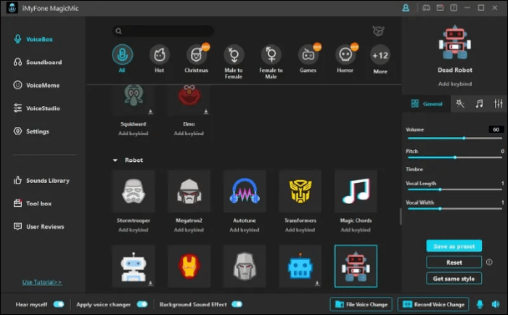This screenshot has width=508, height=315.
Task: Select the Magic Chords voice
Action: tap(356, 191)
